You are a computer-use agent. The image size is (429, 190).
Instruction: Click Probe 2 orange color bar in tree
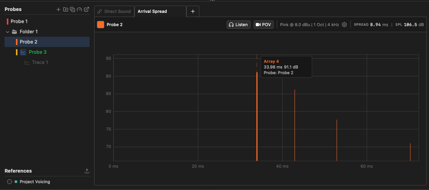[x=17, y=42]
